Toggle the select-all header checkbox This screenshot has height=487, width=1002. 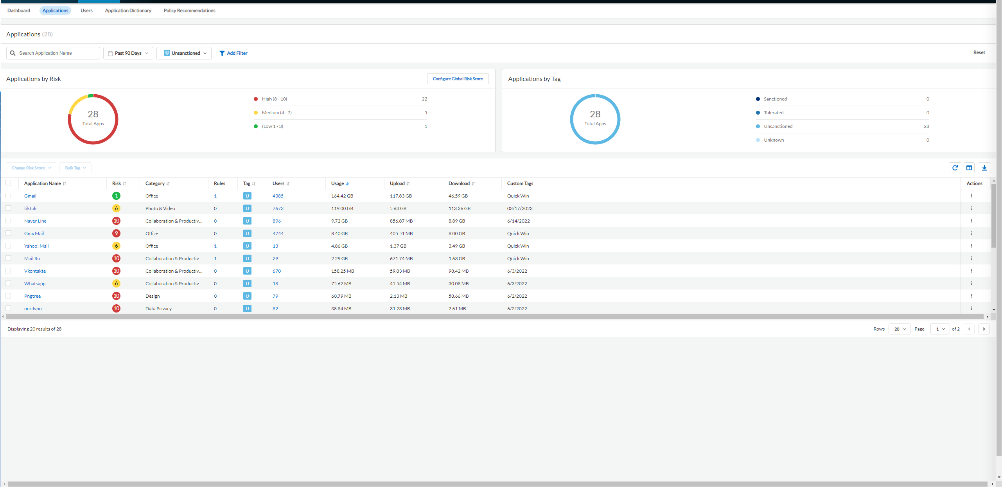(x=9, y=183)
